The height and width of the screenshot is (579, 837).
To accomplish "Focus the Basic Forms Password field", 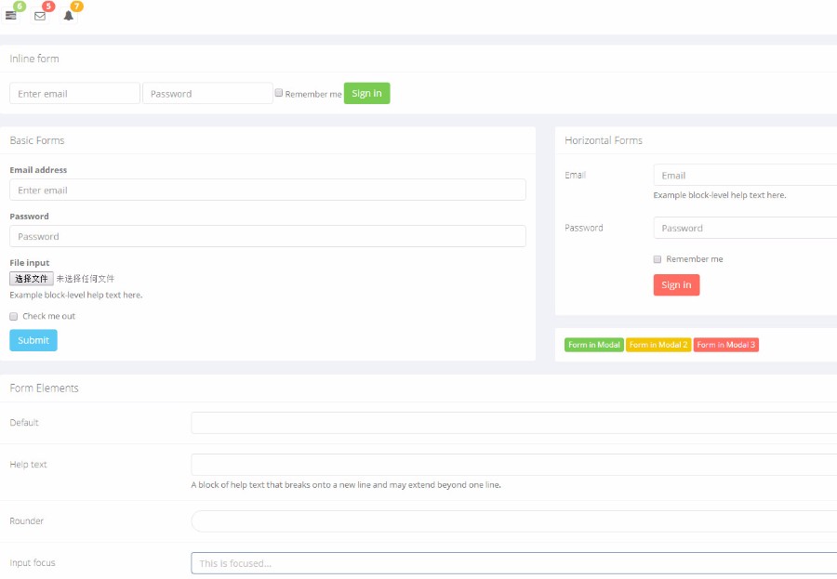I will [268, 236].
